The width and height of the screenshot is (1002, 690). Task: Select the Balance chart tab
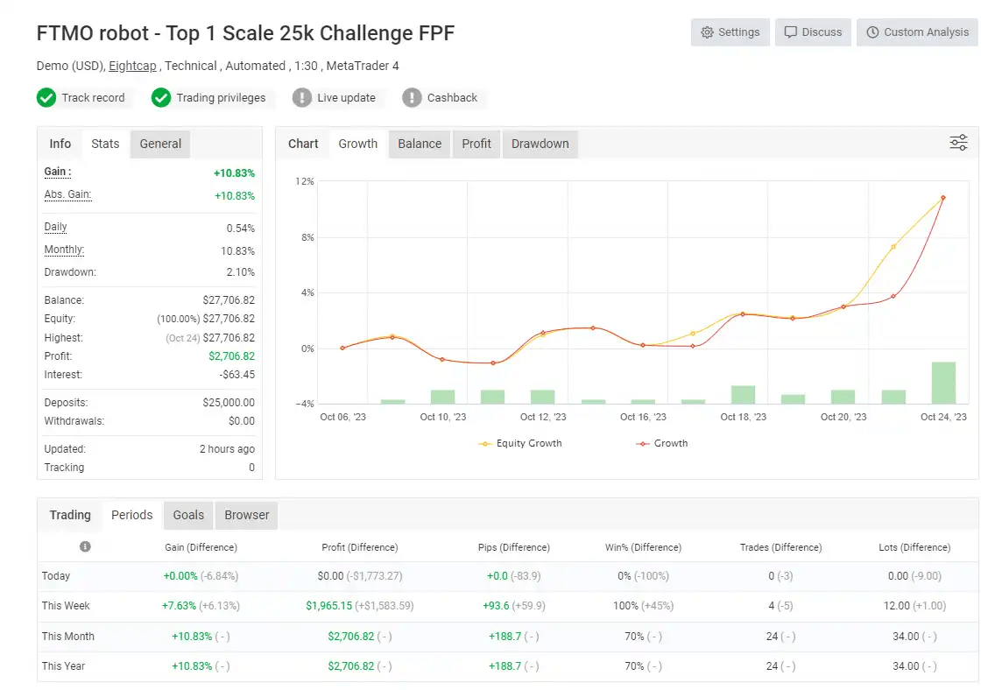420,144
